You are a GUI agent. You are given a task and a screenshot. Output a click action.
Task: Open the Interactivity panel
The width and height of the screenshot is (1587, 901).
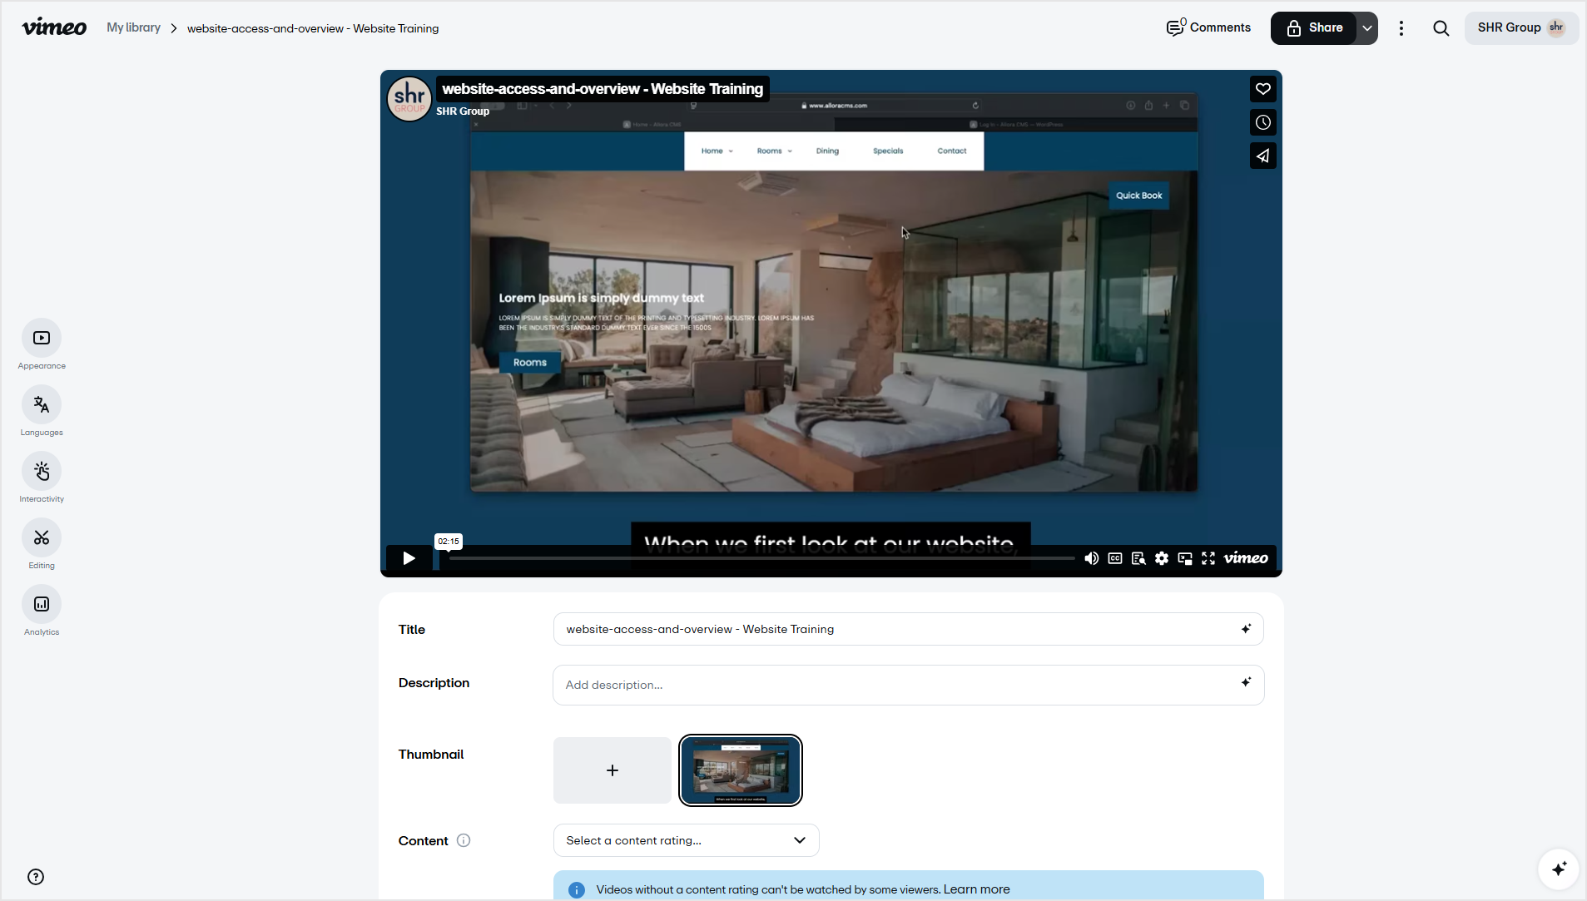tap(42, 472)
